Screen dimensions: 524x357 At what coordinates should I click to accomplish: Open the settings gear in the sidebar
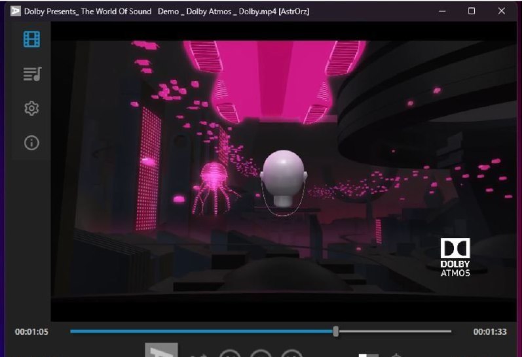pos(31,109)
